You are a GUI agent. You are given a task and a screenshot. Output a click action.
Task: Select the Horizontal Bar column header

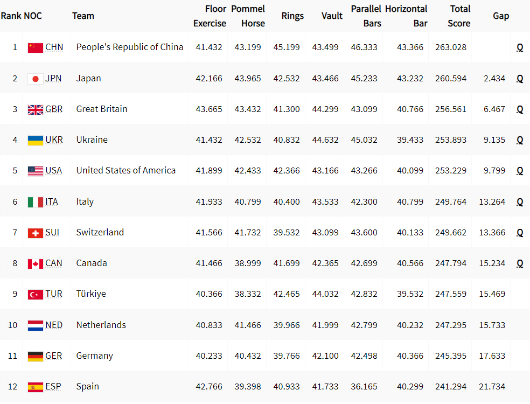(x=406, y=16)
